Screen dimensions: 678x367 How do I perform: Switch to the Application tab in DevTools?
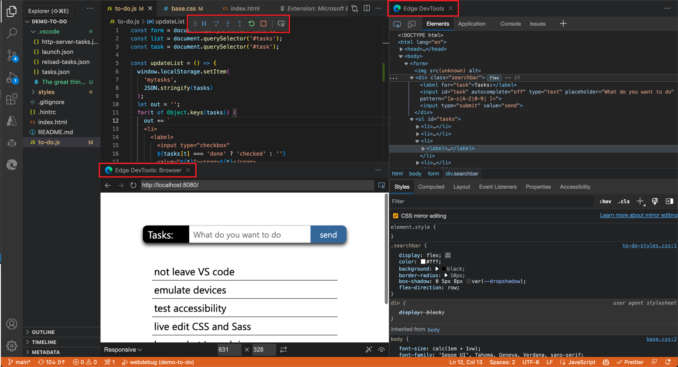click(x=473, y=23)
